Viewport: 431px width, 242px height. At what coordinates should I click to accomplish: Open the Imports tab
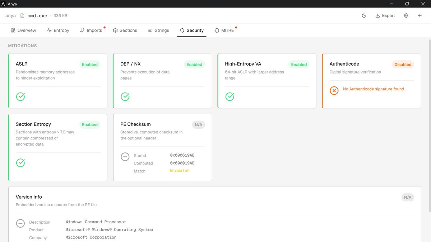click(91, 30)
